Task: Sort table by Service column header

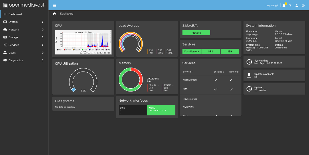Action: pos(187,72)
